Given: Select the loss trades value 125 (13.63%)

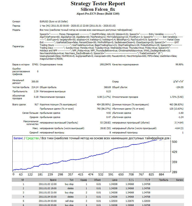Looking at the screenshot, I should point(176,109).
